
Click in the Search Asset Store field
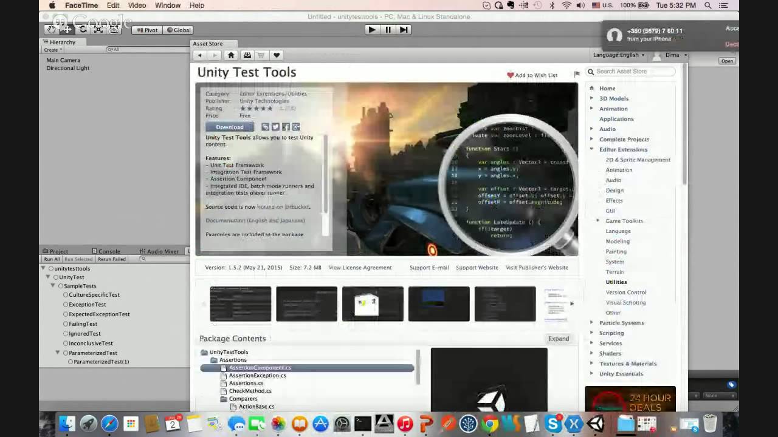[631, 72]
